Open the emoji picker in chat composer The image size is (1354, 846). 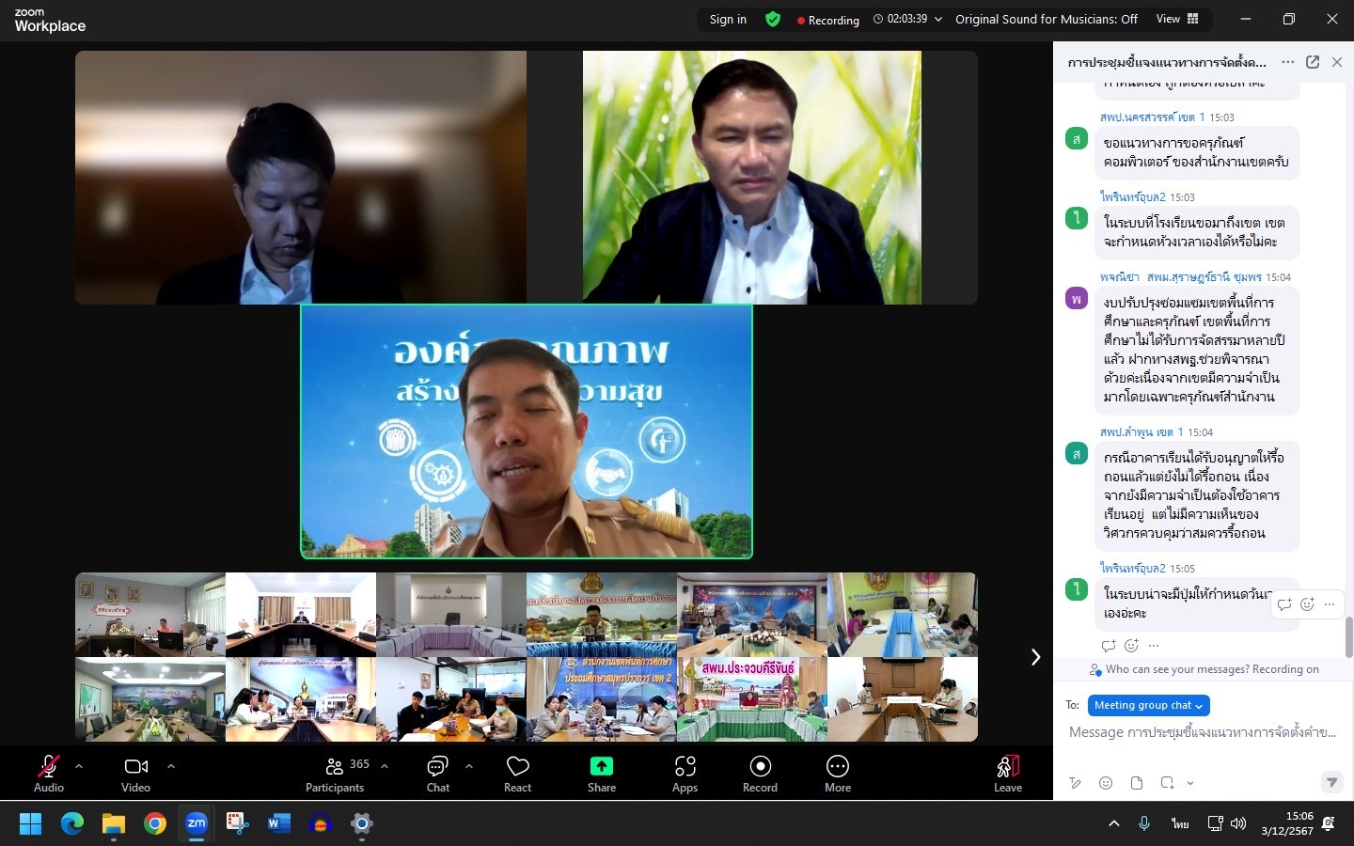(1106, 783)
